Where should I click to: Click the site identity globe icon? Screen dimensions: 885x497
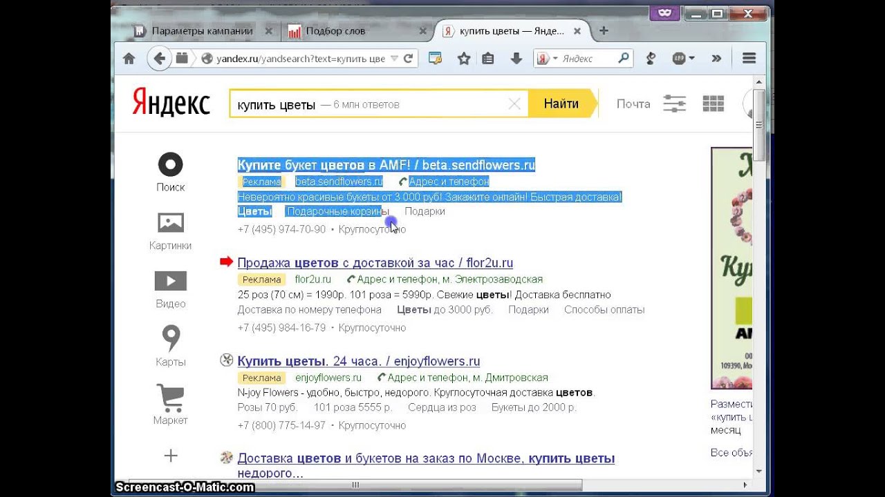pyautogui.click(x=206, y=59)
